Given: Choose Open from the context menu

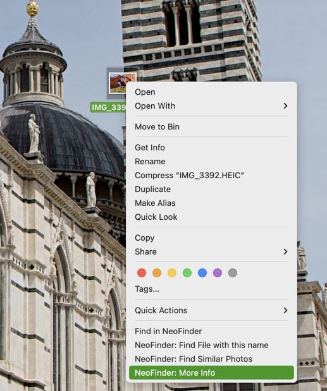Looking at the screenshot, I should [211, 92].
